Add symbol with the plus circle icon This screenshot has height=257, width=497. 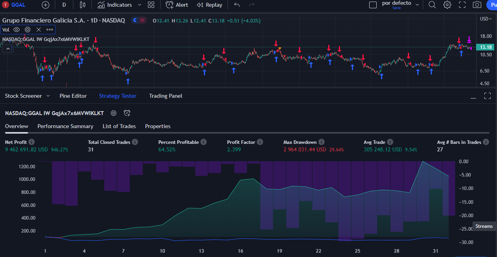click(x=45, y=5)
